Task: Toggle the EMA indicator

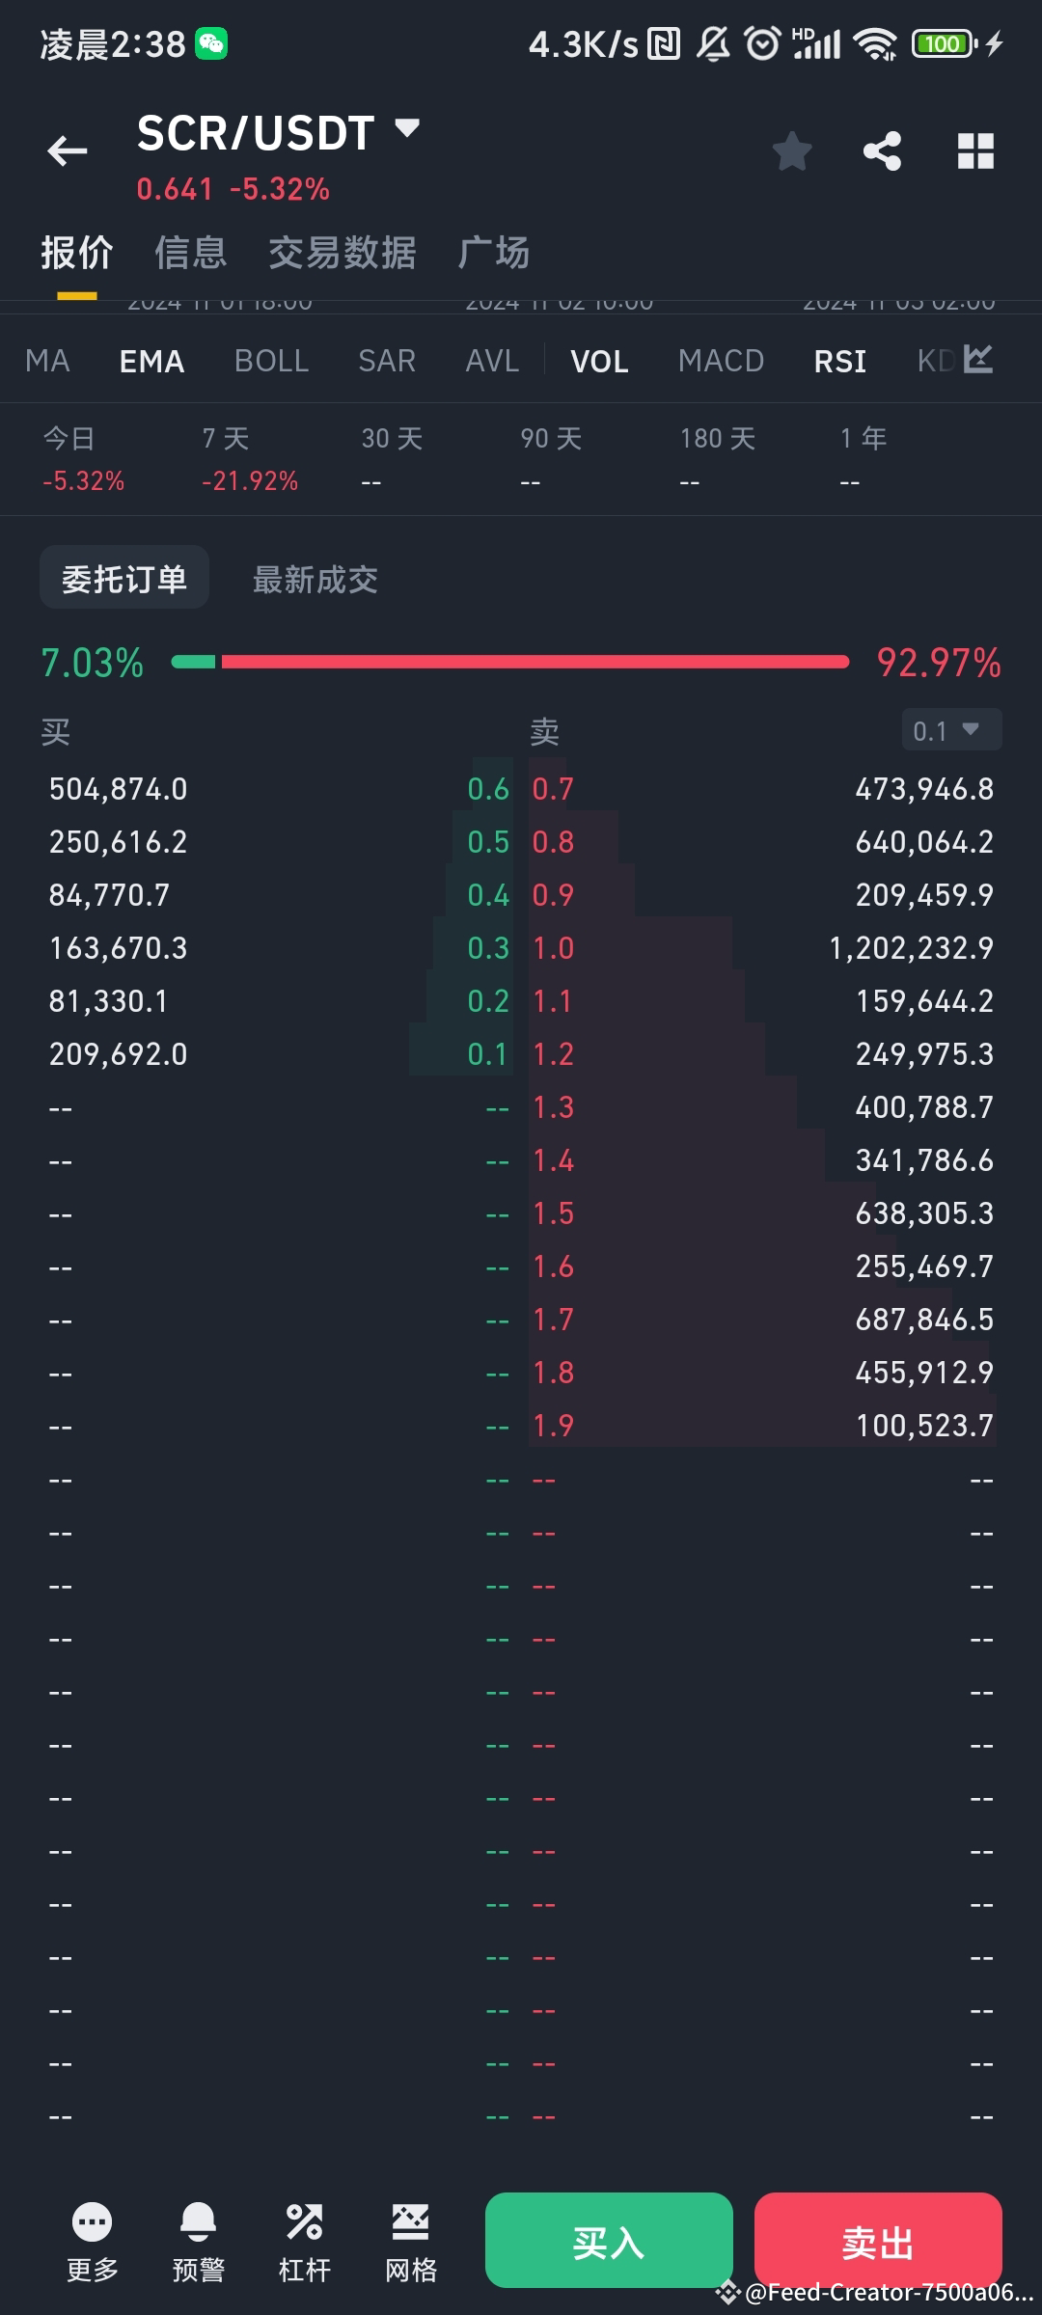Action: pyautogui.click(x=151, y=361)
